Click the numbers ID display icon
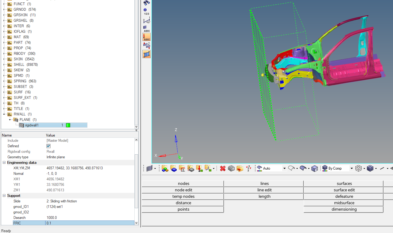393x233 pixels. pyautogui.click(x=146, y=12)
